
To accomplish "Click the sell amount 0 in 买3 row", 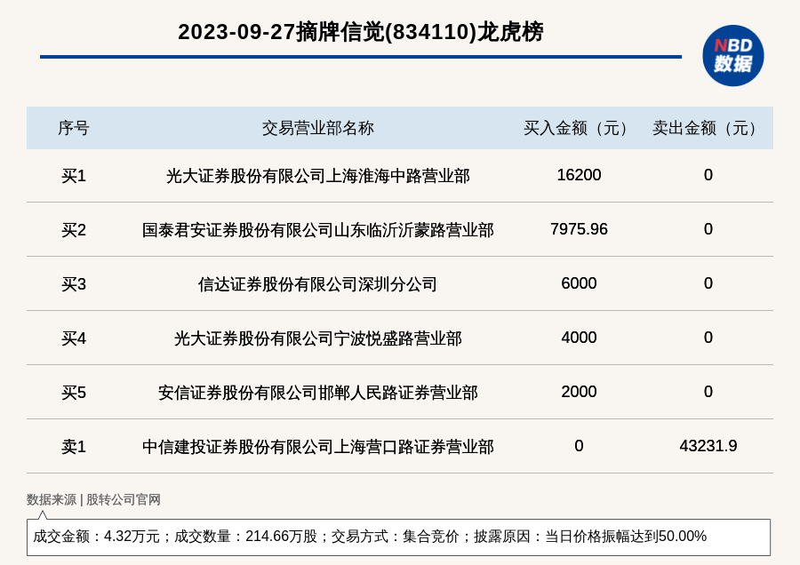I will pos(708,283).
